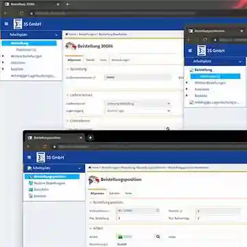Collapse the Lieferscheinart section in the 30086 form
Screen dimensions: 247x247
(68, 95)
